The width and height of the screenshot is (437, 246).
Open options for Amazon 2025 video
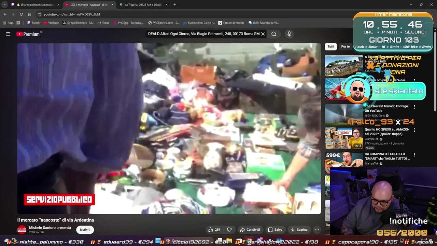click(x=414, y=130)
